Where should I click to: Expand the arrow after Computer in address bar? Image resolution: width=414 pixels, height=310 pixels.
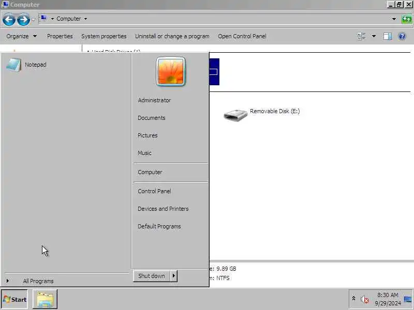click(85, 19)
